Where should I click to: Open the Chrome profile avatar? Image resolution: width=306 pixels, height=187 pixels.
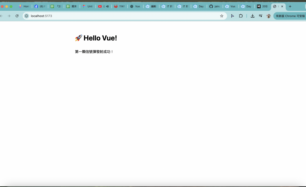pos(269,16)
